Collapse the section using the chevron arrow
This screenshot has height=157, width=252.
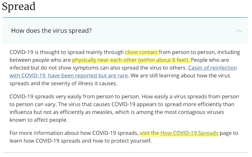coord(239,31)
